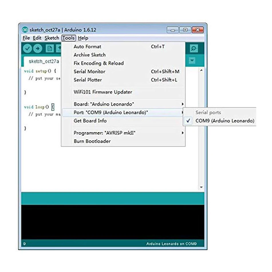Click editor scrollbar up arrow

tap(201, 70)
